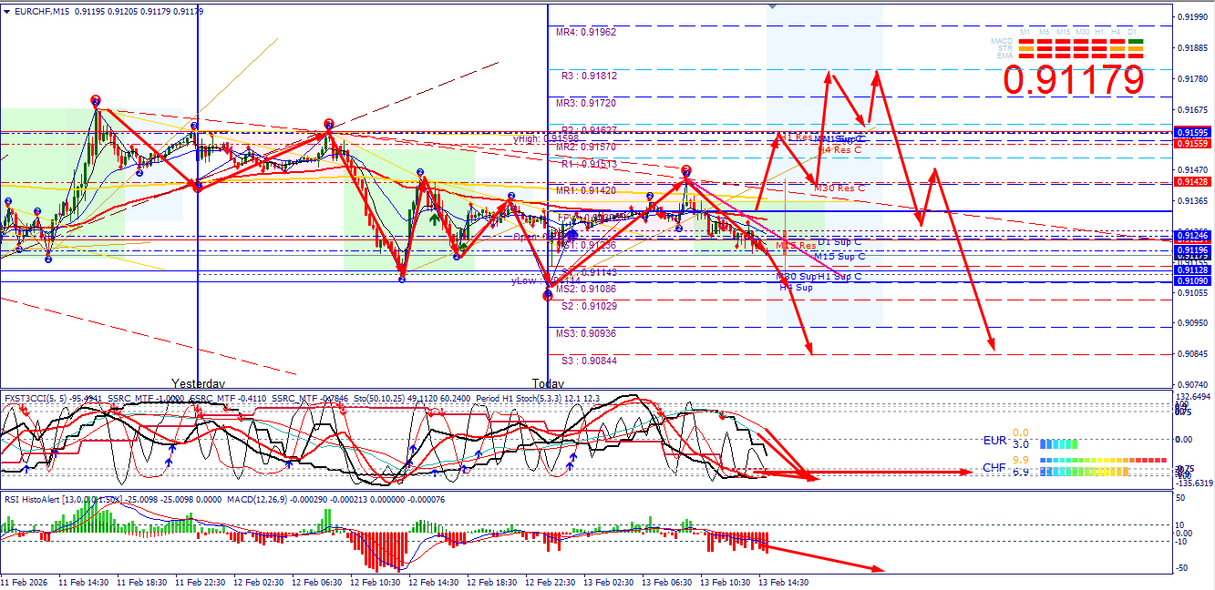Select the R3 : 0.91812 pivot label

[x=589, y=76]
